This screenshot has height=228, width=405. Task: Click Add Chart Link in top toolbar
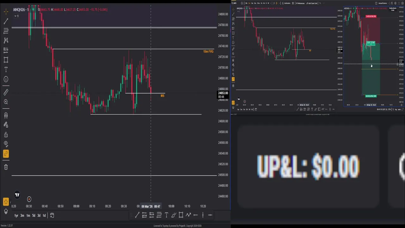click(x=312, y=3)
